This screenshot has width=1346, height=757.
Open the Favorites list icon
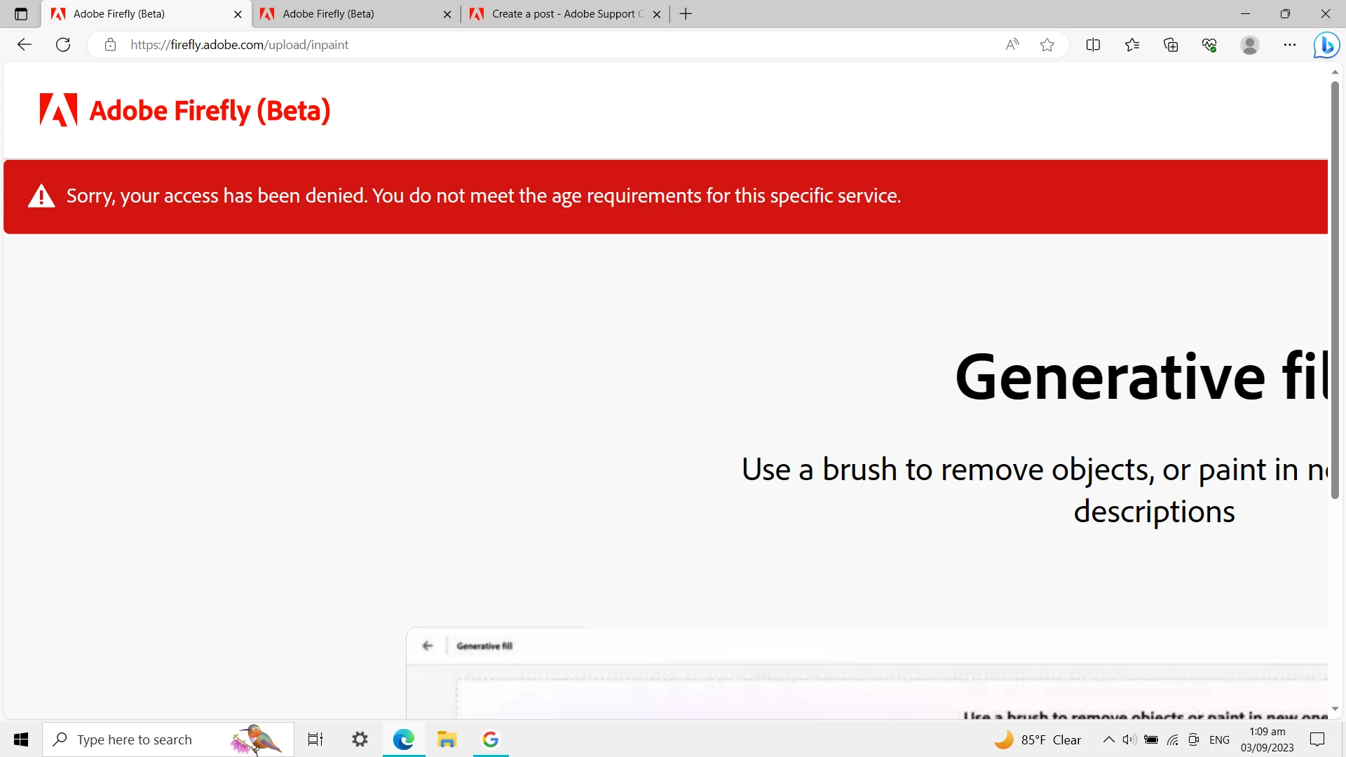click(x=1131, y=45)
